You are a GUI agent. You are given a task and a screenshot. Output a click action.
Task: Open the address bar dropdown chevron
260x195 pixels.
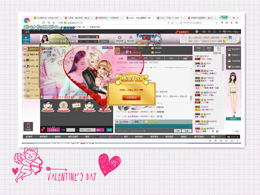[177, 23]
